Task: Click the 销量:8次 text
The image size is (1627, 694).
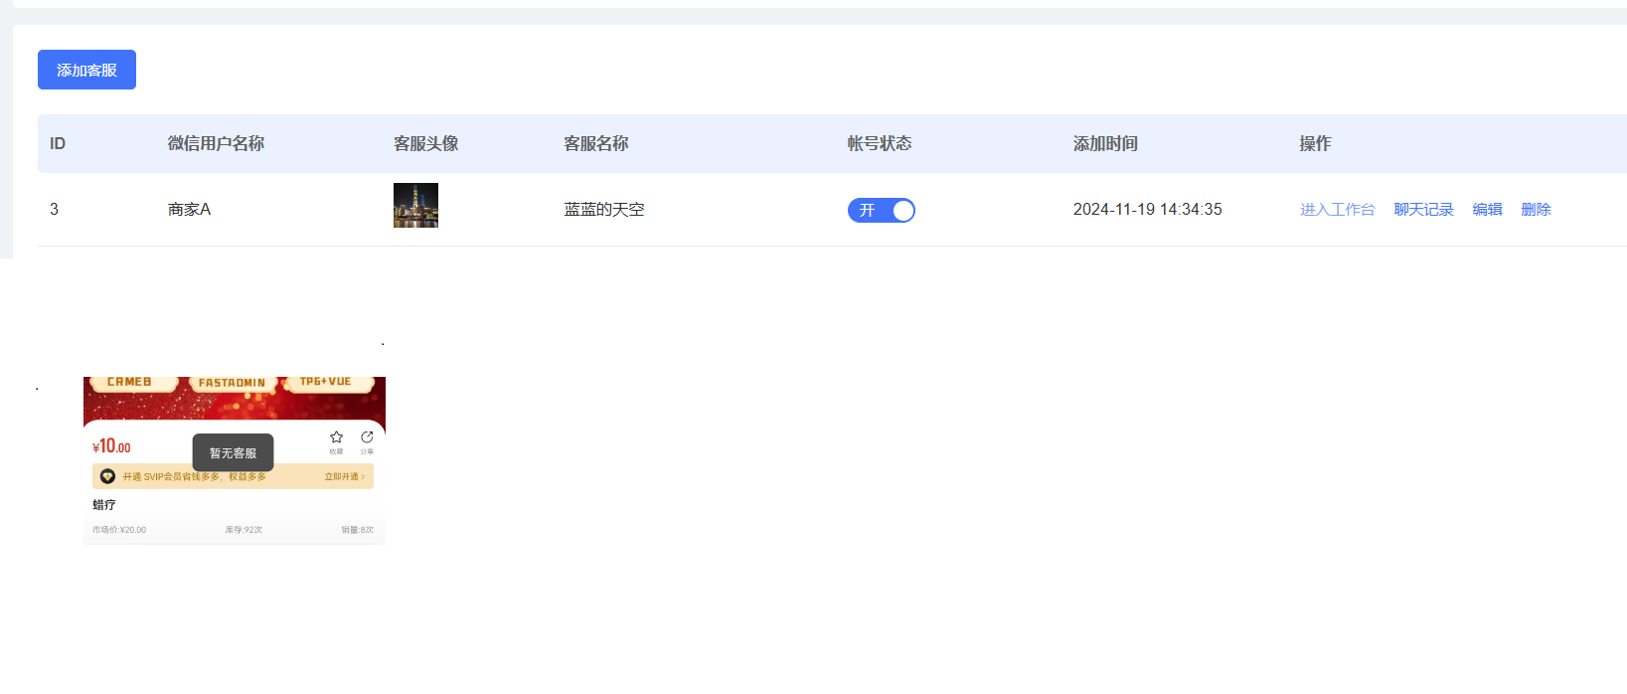Action: 358,530
